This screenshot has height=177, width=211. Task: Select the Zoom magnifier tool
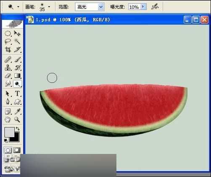click(x=17, y=120)
